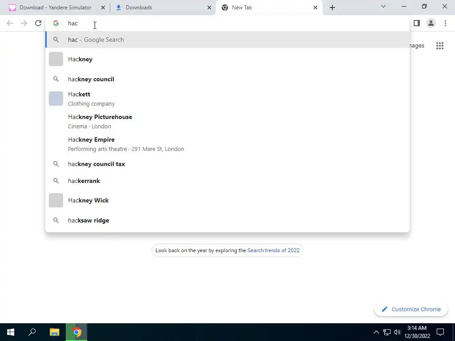Click the Hackney Wick suggestion thumbnail
Image resolution: width=455 pixels, height=341 pixels.
click(x=56, y=200)
